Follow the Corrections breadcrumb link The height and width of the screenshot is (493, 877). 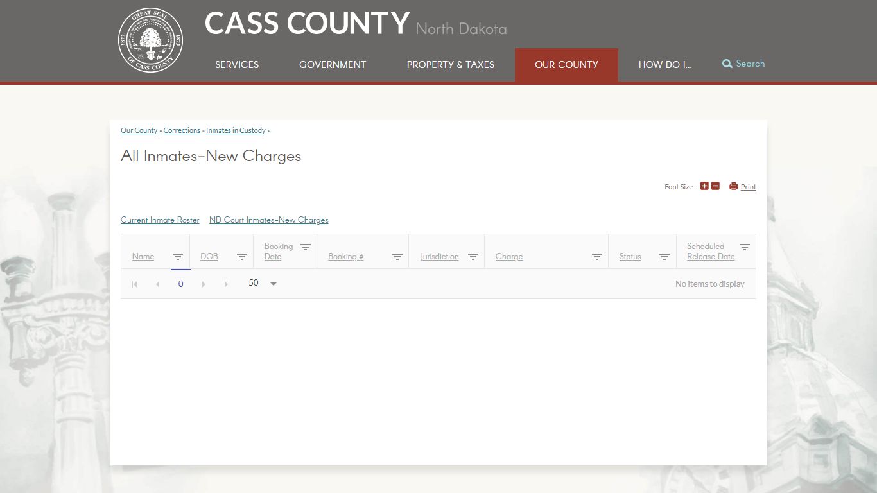click(x=182, y=130)
